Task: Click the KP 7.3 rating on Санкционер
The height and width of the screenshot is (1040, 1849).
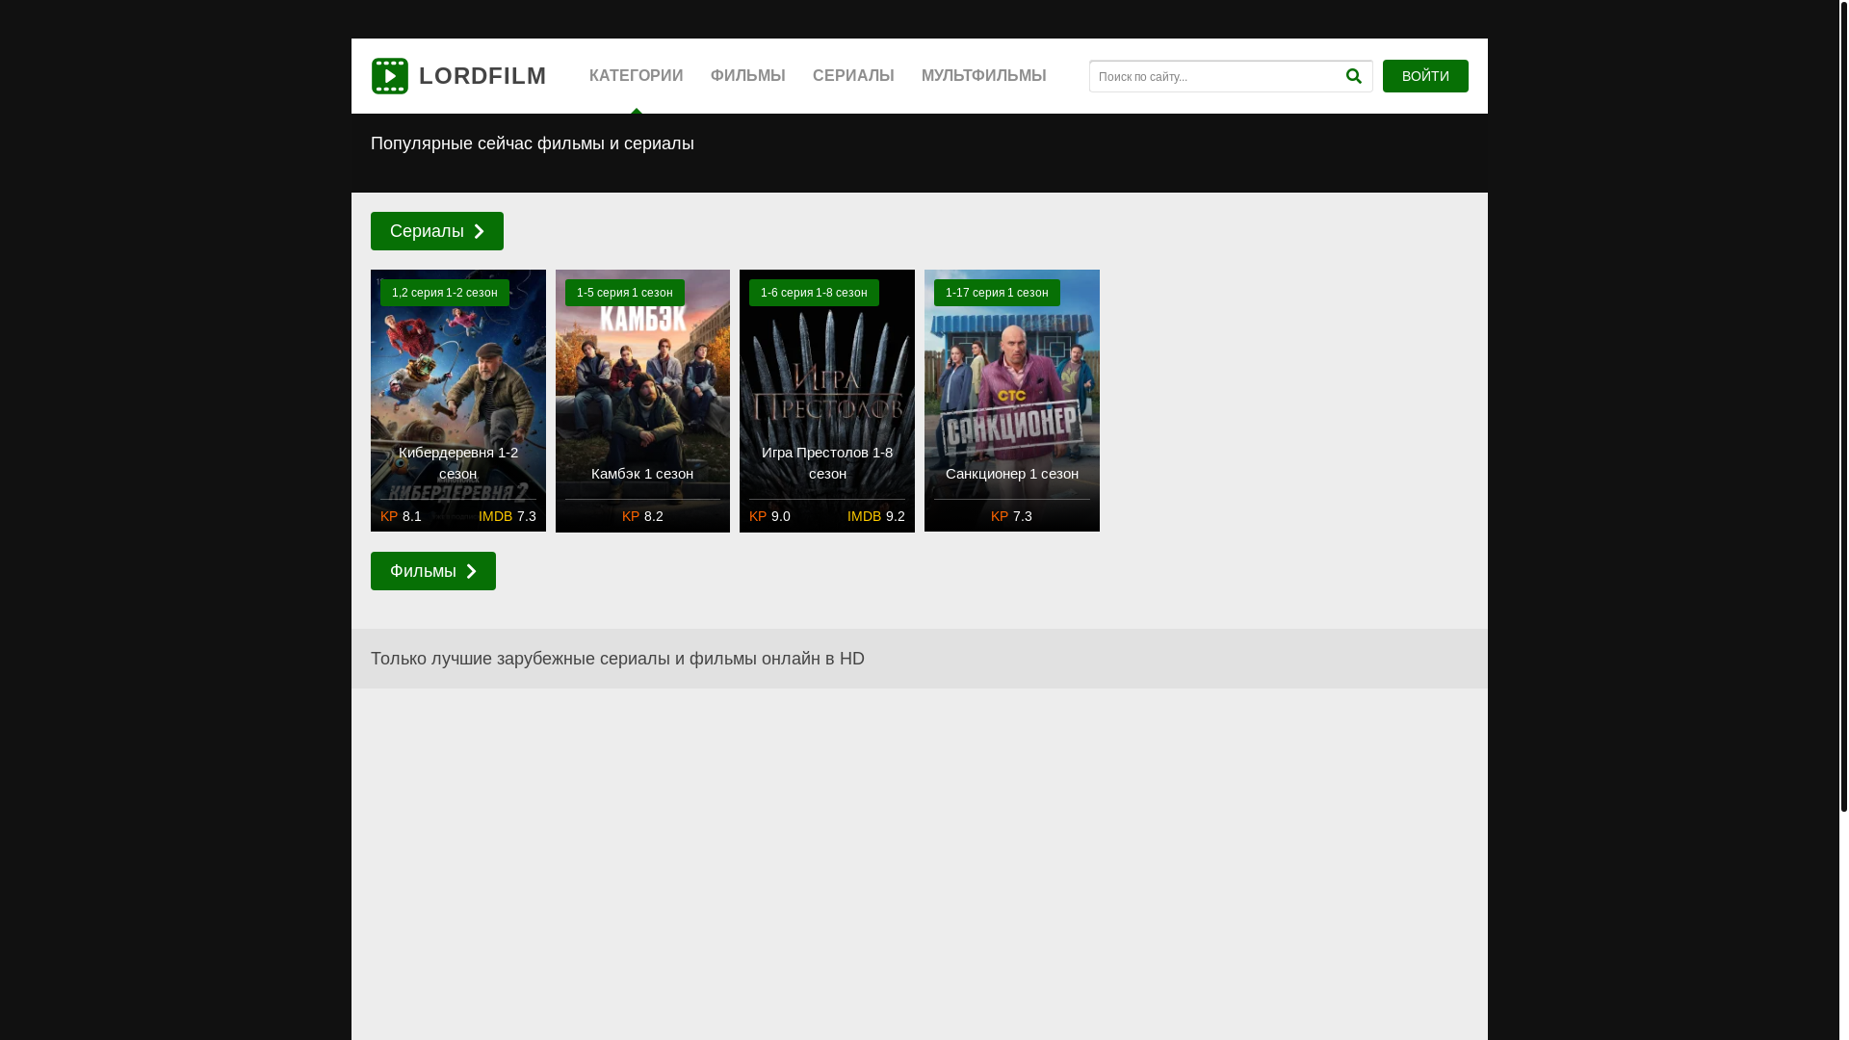Action: 1011,516
